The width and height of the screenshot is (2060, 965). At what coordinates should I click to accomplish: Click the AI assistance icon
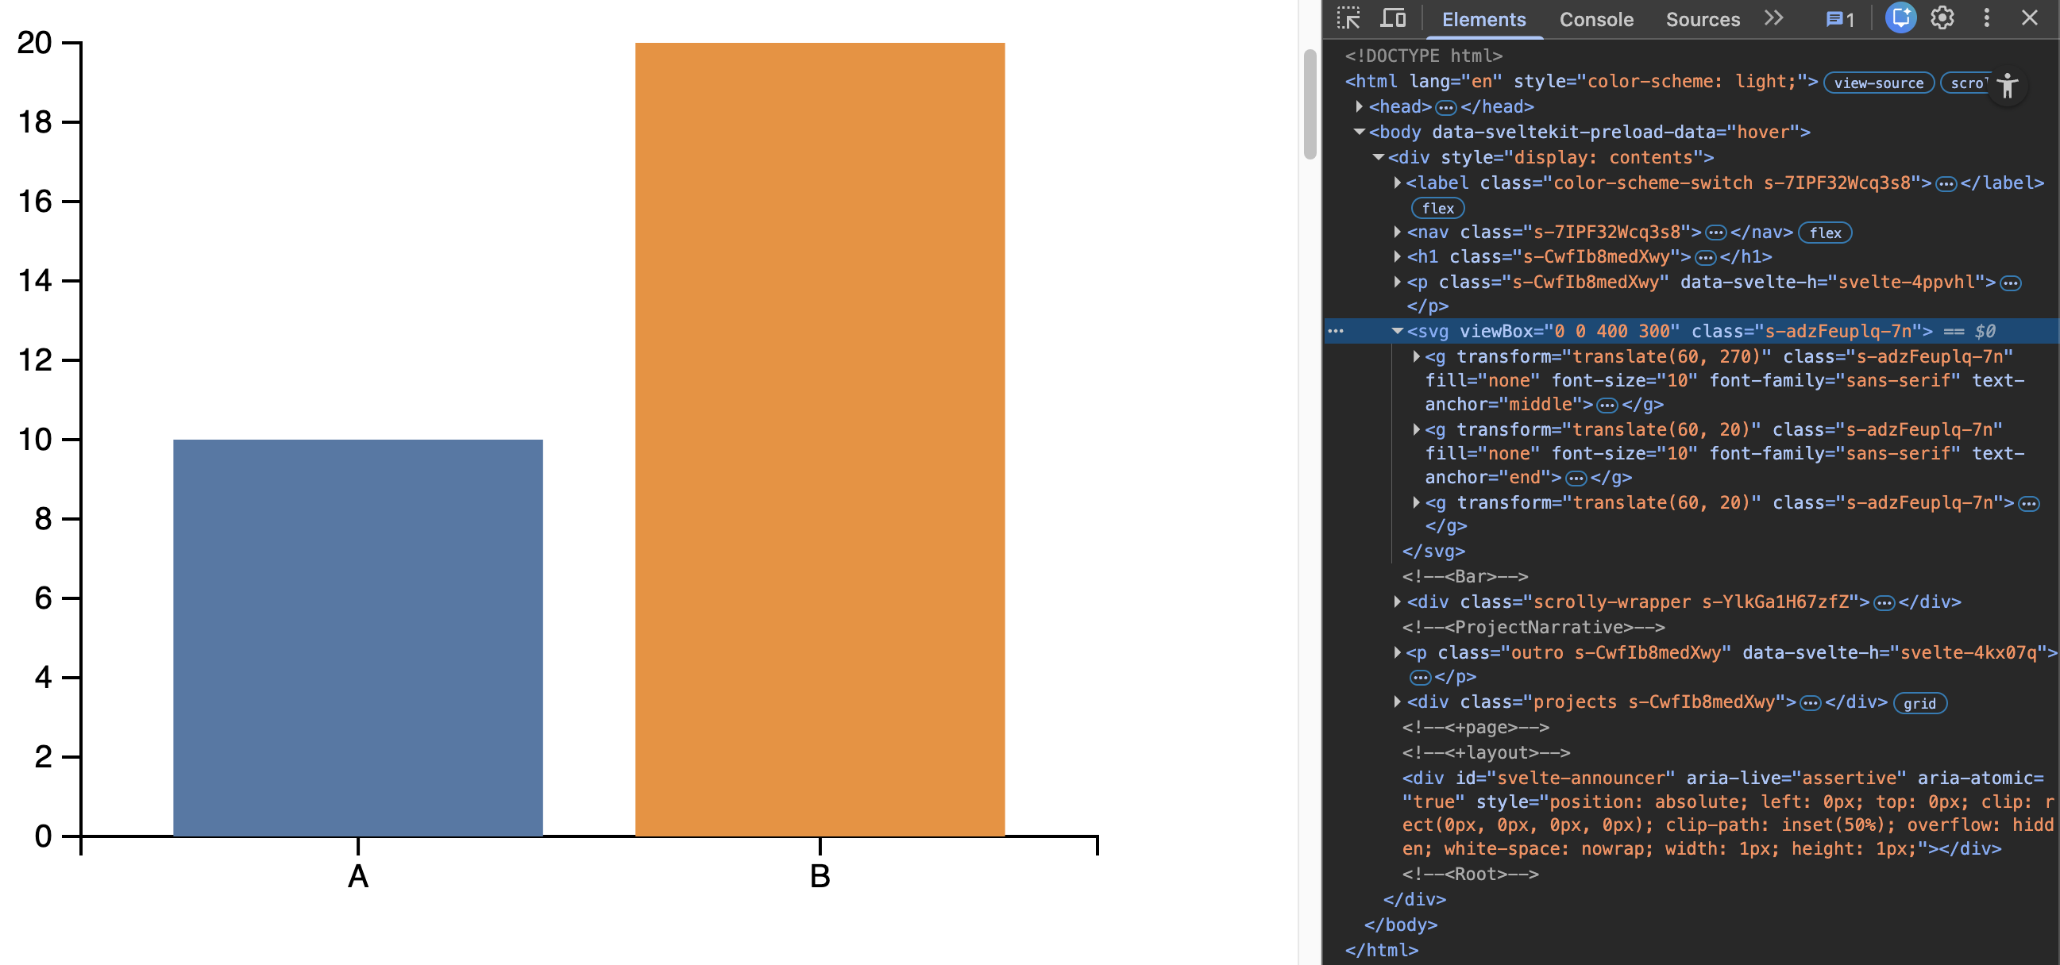[1900, 18]
